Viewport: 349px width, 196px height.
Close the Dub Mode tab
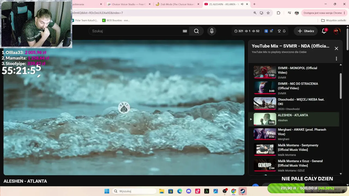tap(198, 4)
